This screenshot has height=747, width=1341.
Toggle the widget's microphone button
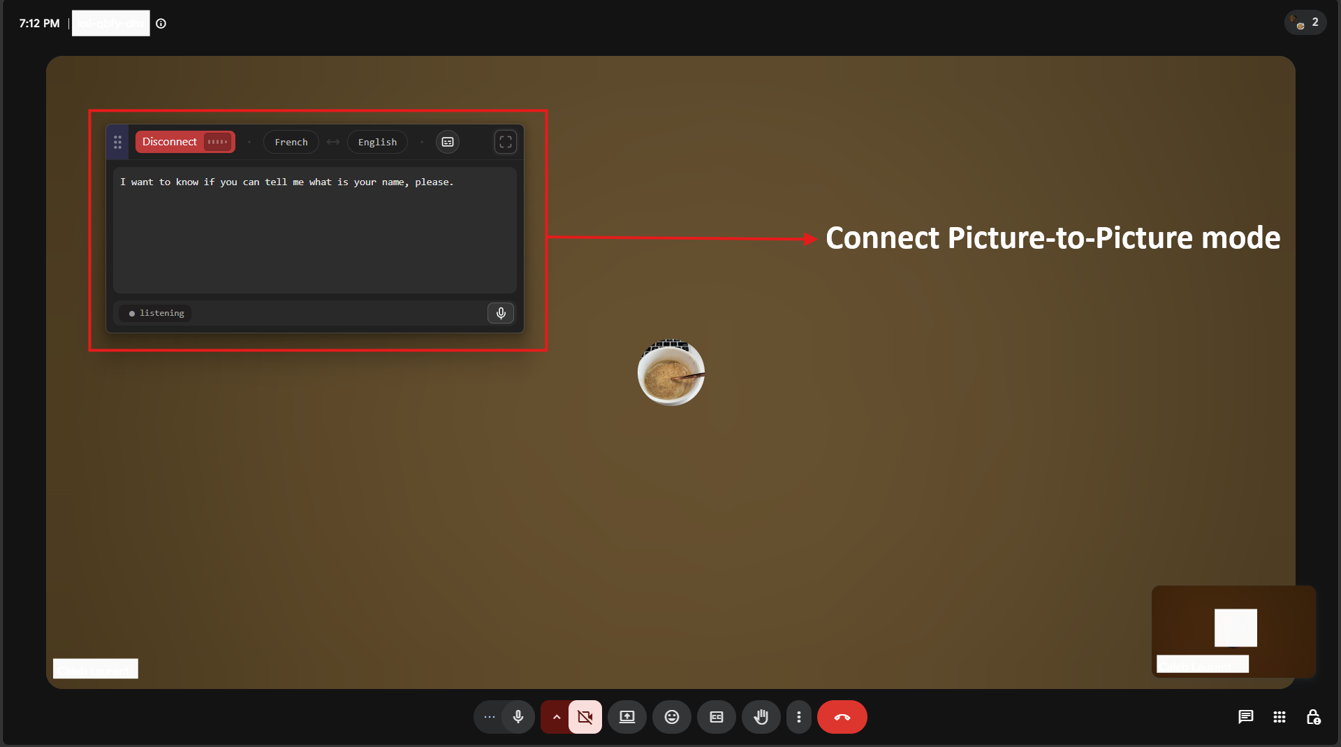pyautogui.click(x=501, y=313)
